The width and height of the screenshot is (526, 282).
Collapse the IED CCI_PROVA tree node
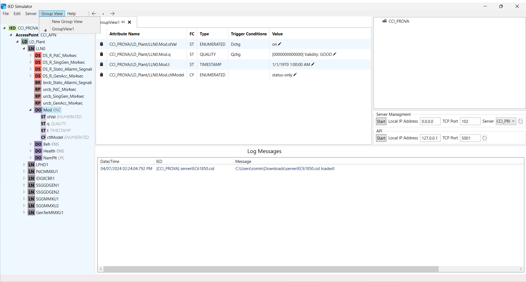pyautogui.click(x=4, y=28)
